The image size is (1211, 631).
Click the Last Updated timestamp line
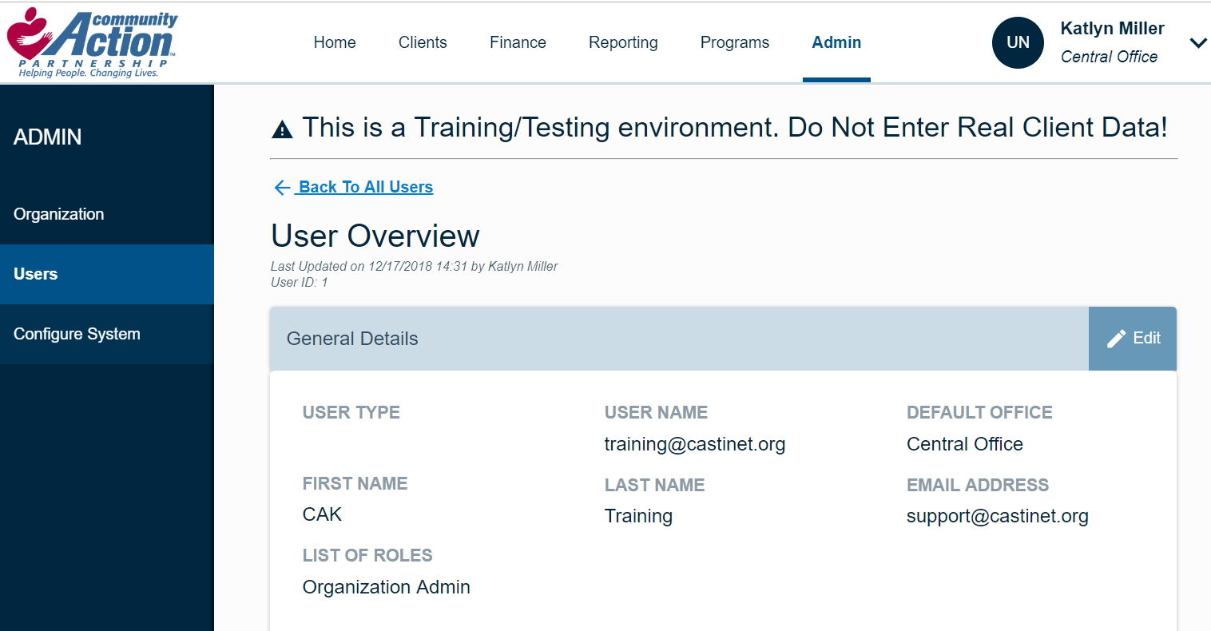click(x=414, y=266)
